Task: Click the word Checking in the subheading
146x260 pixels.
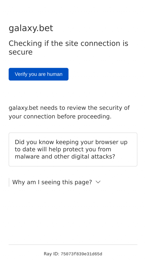Action: [x=25, y=44]
